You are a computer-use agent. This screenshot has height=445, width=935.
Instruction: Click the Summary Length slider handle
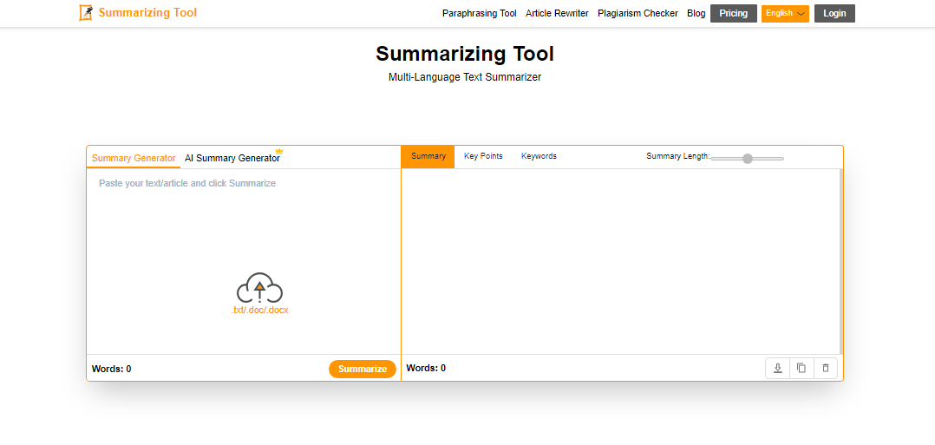[748, 158]
